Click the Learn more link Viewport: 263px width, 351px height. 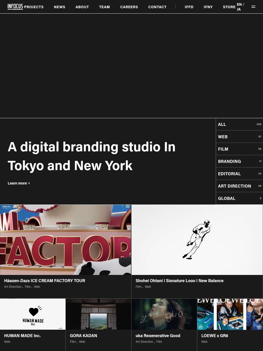click(x=19, y=183)
